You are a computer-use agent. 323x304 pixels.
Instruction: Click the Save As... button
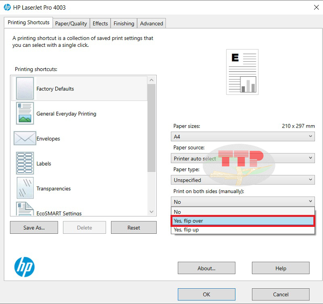pyautogui.click(x=34, y=228)
